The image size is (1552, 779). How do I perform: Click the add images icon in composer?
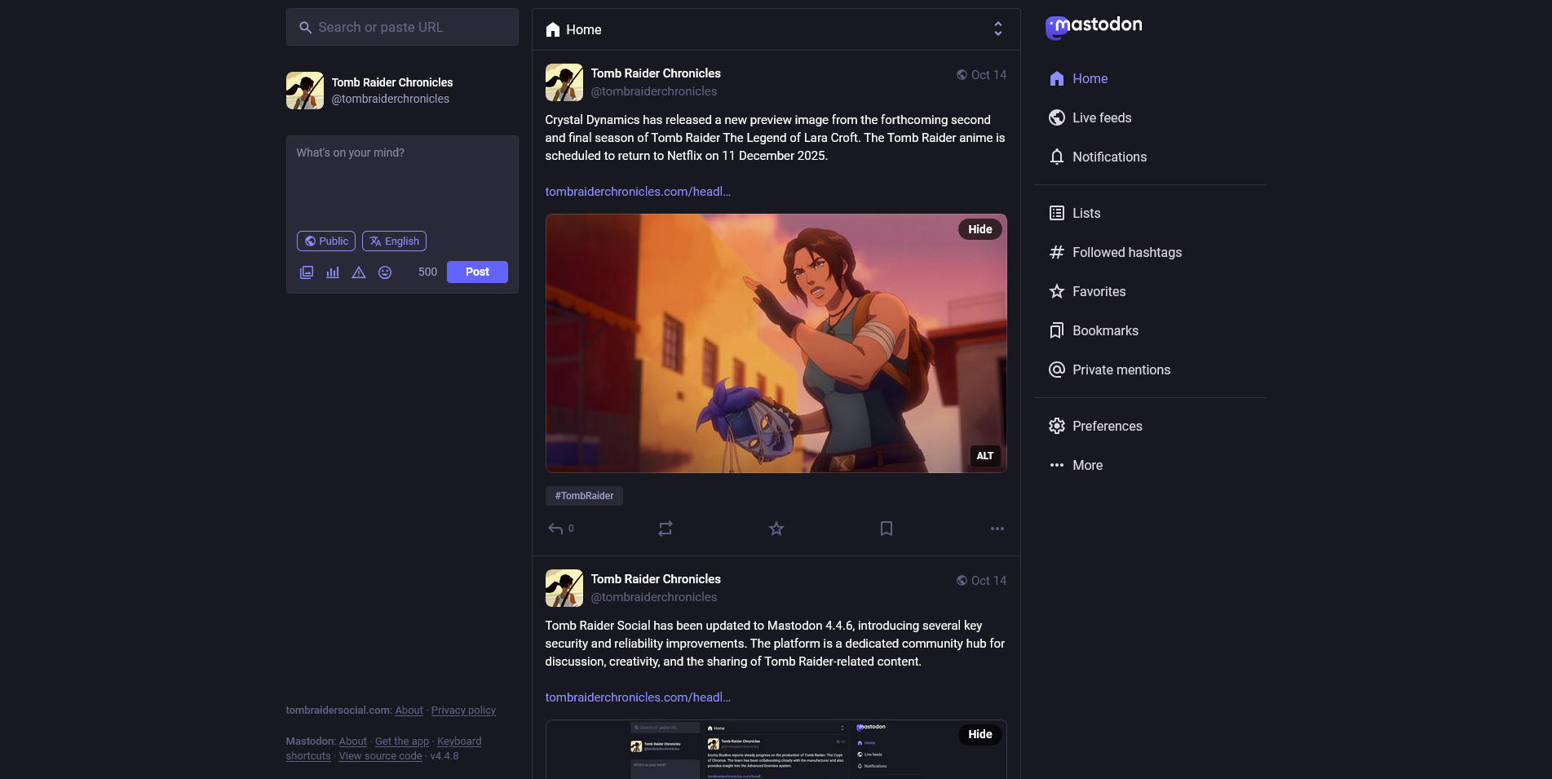click(x=307, y=272)
